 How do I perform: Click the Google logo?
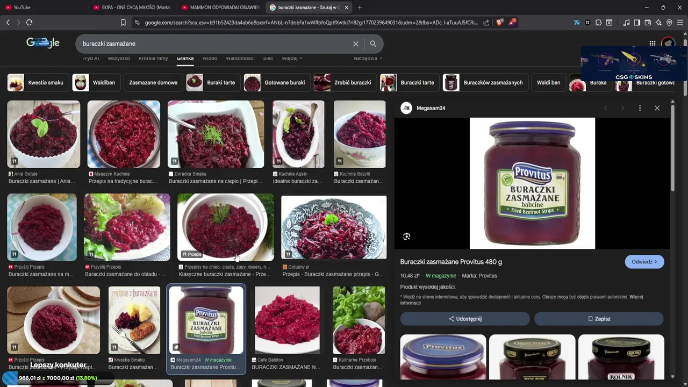(x=43, y=43)
